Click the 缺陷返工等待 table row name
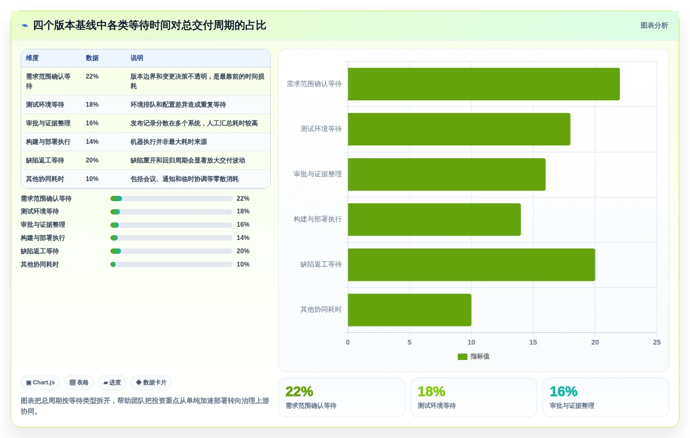Viewport: 690px width, 438px height. click(45, 160)
